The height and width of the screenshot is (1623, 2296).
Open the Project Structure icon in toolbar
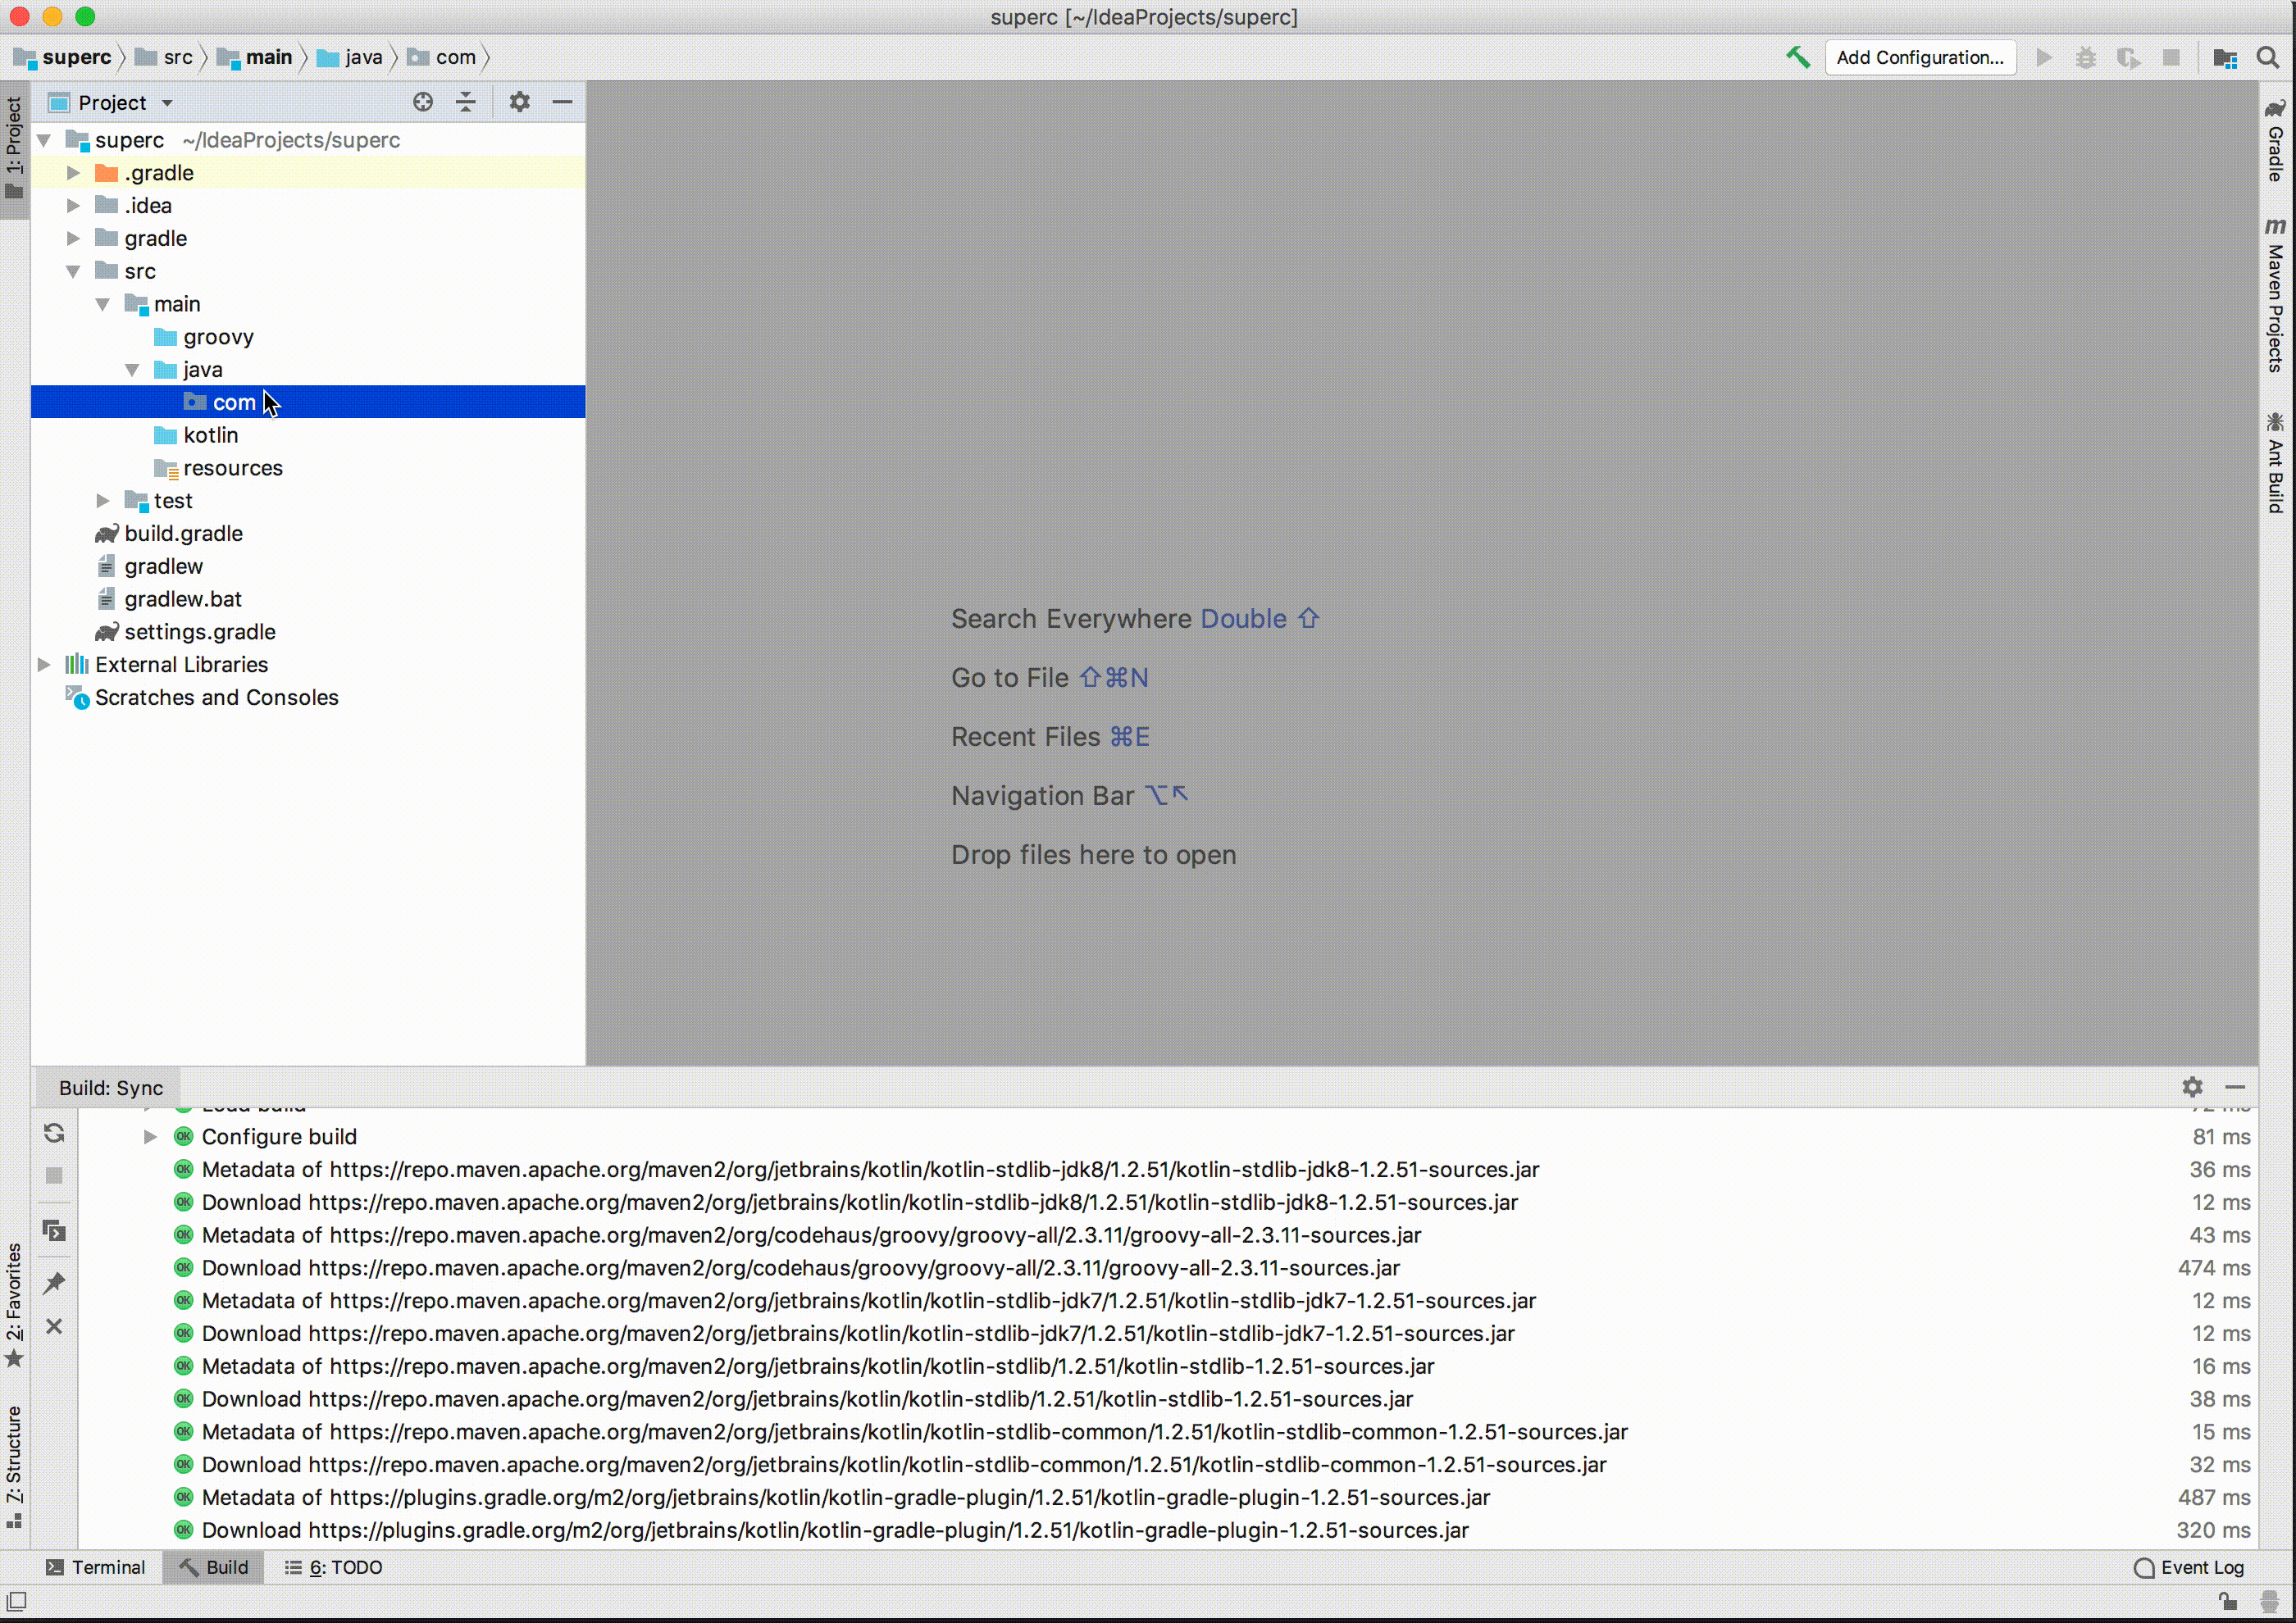[2225, 58]
